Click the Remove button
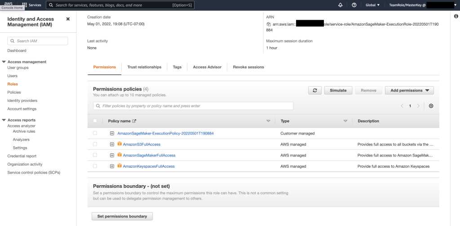 [368, 91]
